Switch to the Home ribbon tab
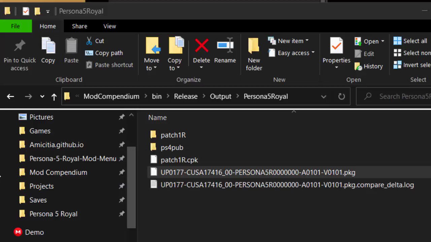This screenshot has width=431, height=242. click(x=48, y=26)
